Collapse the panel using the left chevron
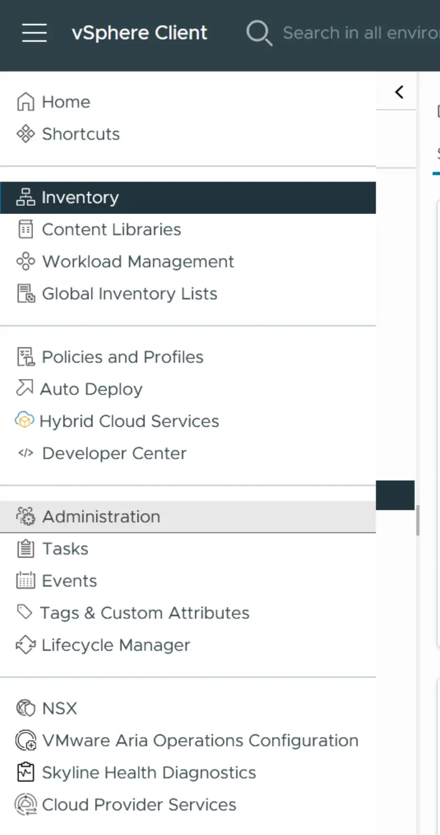The image size is (440, 835). (398, 92)
